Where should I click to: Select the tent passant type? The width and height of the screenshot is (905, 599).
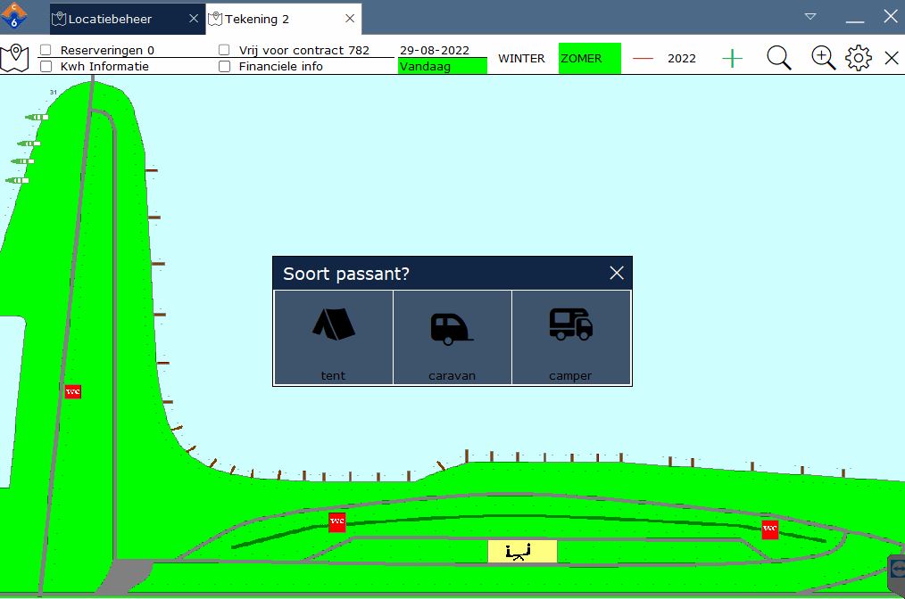pos(333,337)
